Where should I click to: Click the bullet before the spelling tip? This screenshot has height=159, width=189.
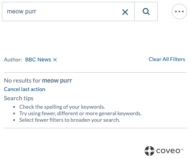tap(14, 107)
